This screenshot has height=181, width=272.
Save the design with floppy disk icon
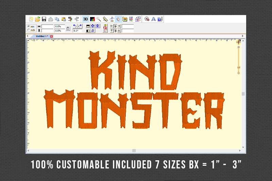coord(44,19)
